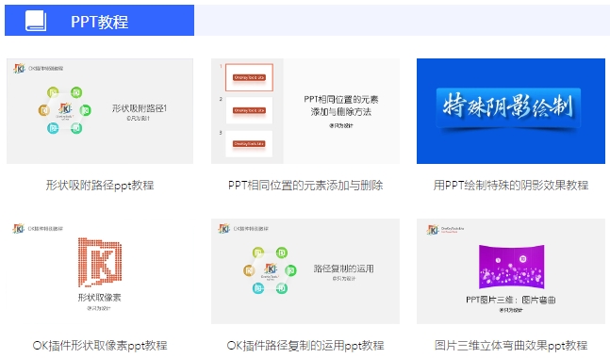The image size is (610, 358).
Task: Click the book icon beside PPT教程
Action: click(36, 21)
